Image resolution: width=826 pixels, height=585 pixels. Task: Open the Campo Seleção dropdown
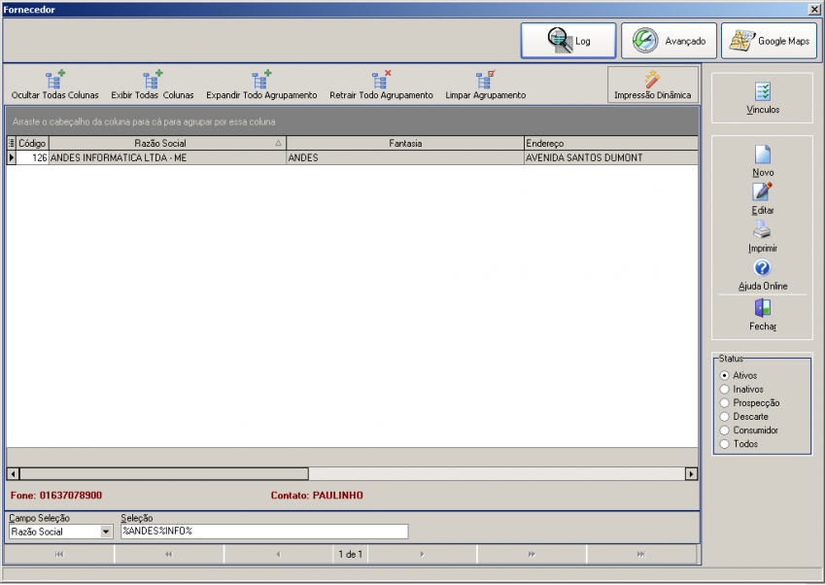pyautogui.click(x=106, y=532)
